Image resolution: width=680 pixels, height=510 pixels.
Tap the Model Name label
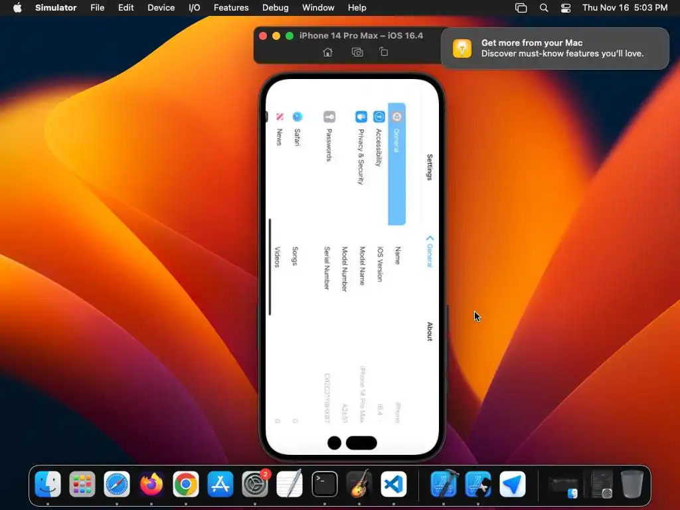coord(362,266)
